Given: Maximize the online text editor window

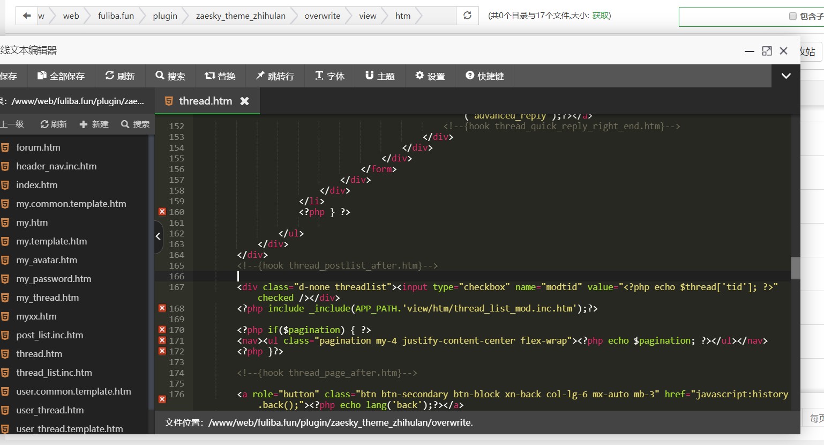Looking at the screenshot, I should (767, 51).
